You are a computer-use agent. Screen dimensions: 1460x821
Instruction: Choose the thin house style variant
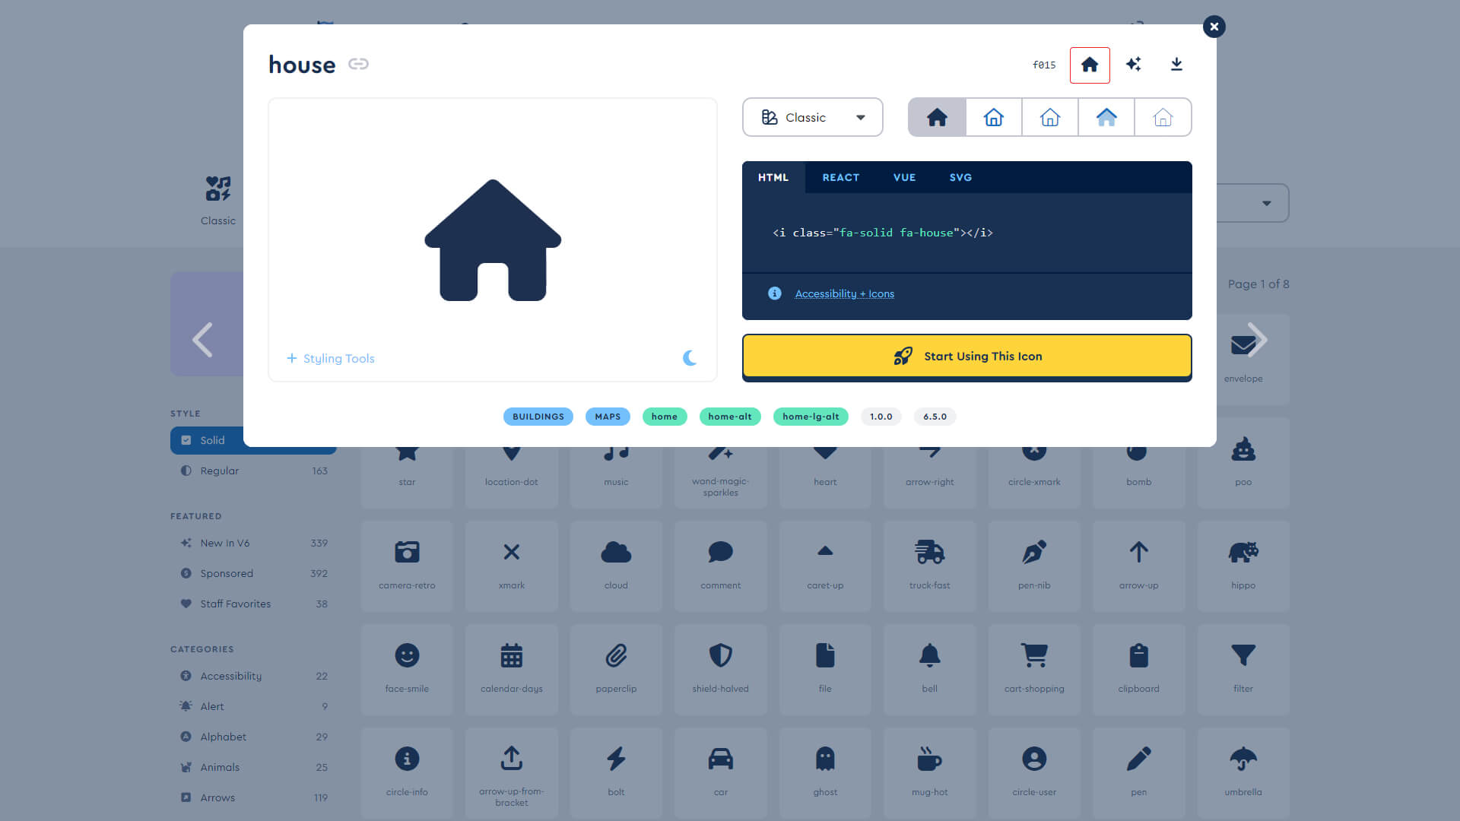pyautogui.click(x=1163, y=117)
